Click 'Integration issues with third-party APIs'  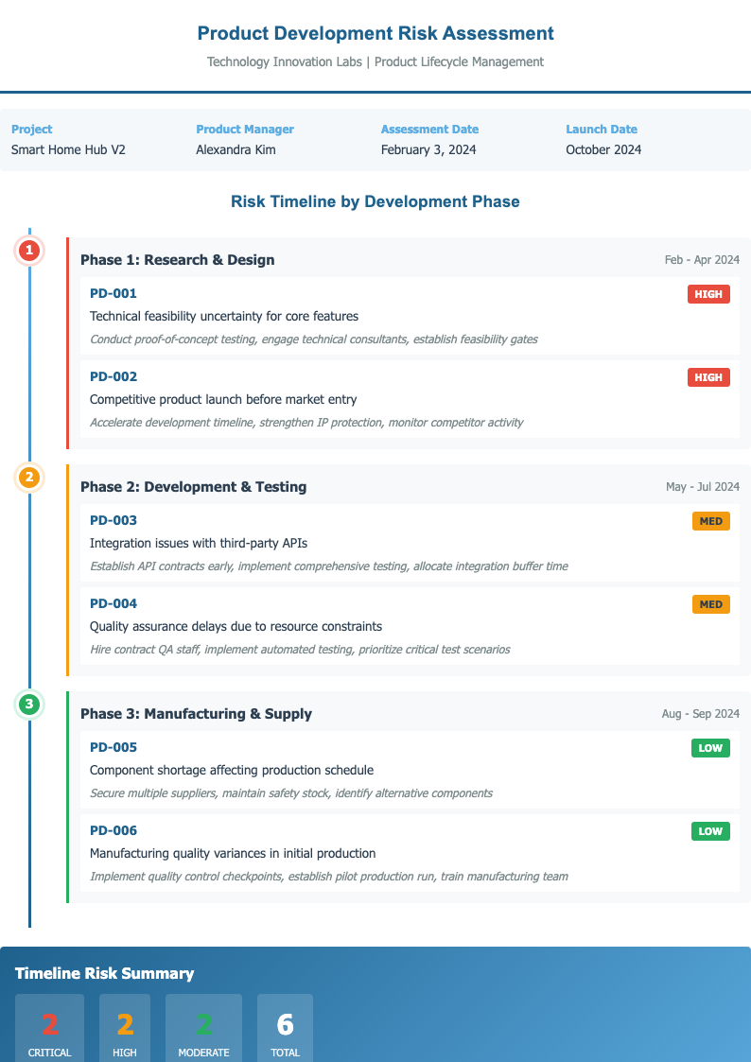pos(199,543)
